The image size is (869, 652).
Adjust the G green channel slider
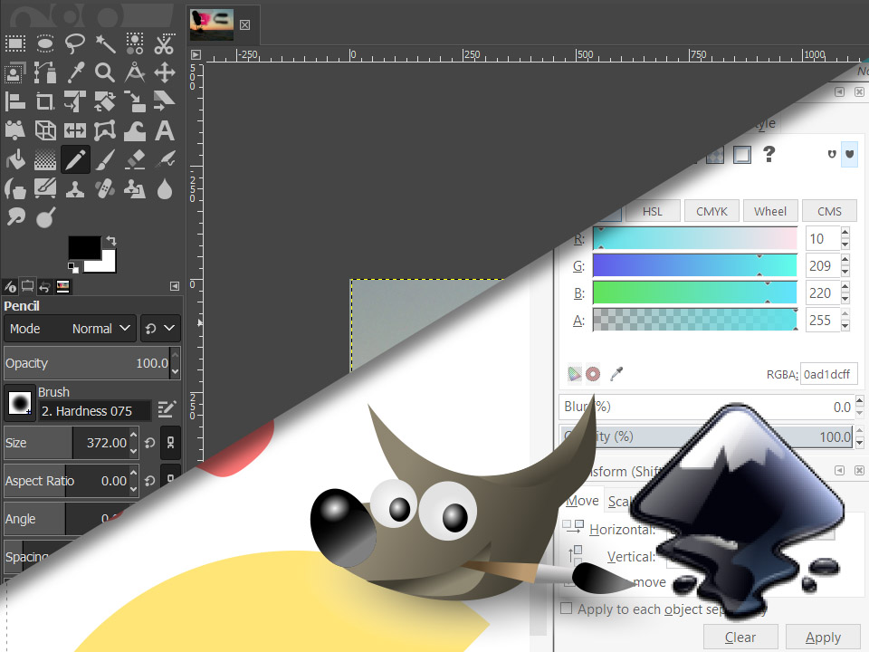pos(695,265)
